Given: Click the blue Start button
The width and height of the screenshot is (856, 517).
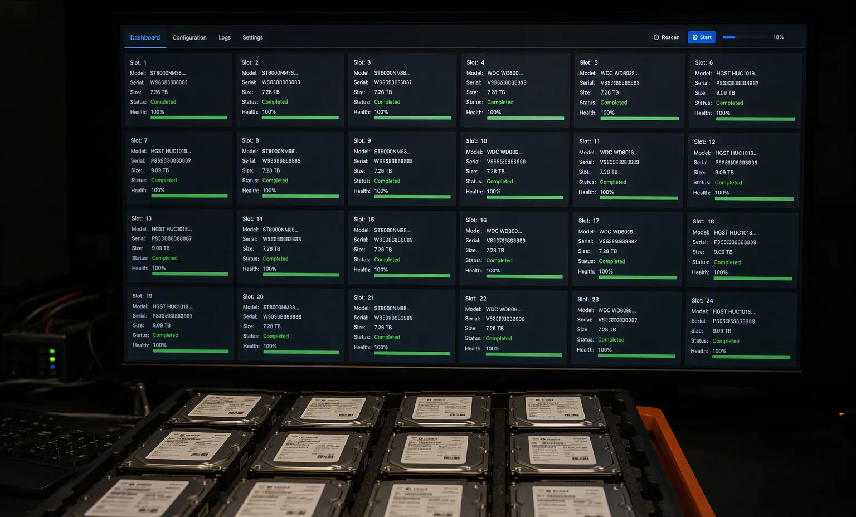Looking at the screenshot, I should coord(702,37).
